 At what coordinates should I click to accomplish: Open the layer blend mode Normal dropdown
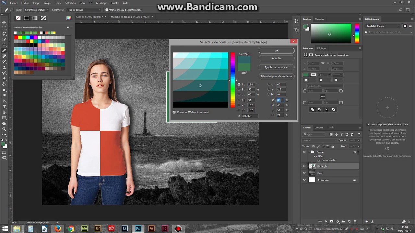click(x=319, y=140)
